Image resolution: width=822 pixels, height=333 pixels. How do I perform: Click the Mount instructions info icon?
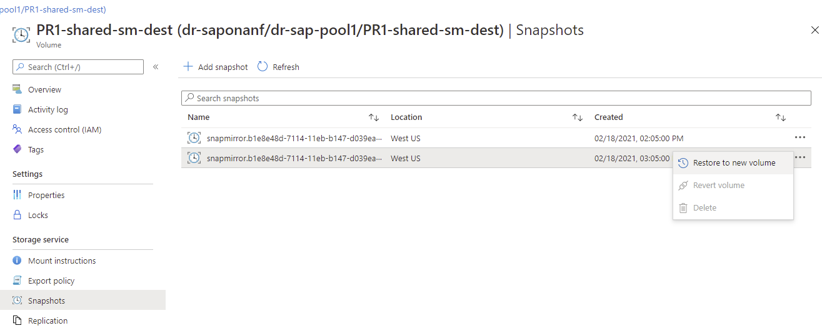coord(18,261)
